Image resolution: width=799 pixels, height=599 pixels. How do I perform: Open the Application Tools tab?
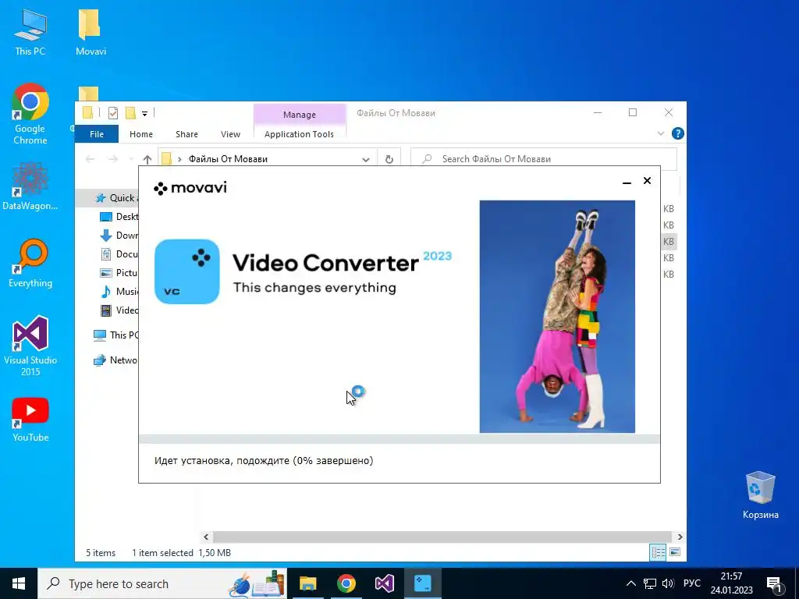click(299, 134)
